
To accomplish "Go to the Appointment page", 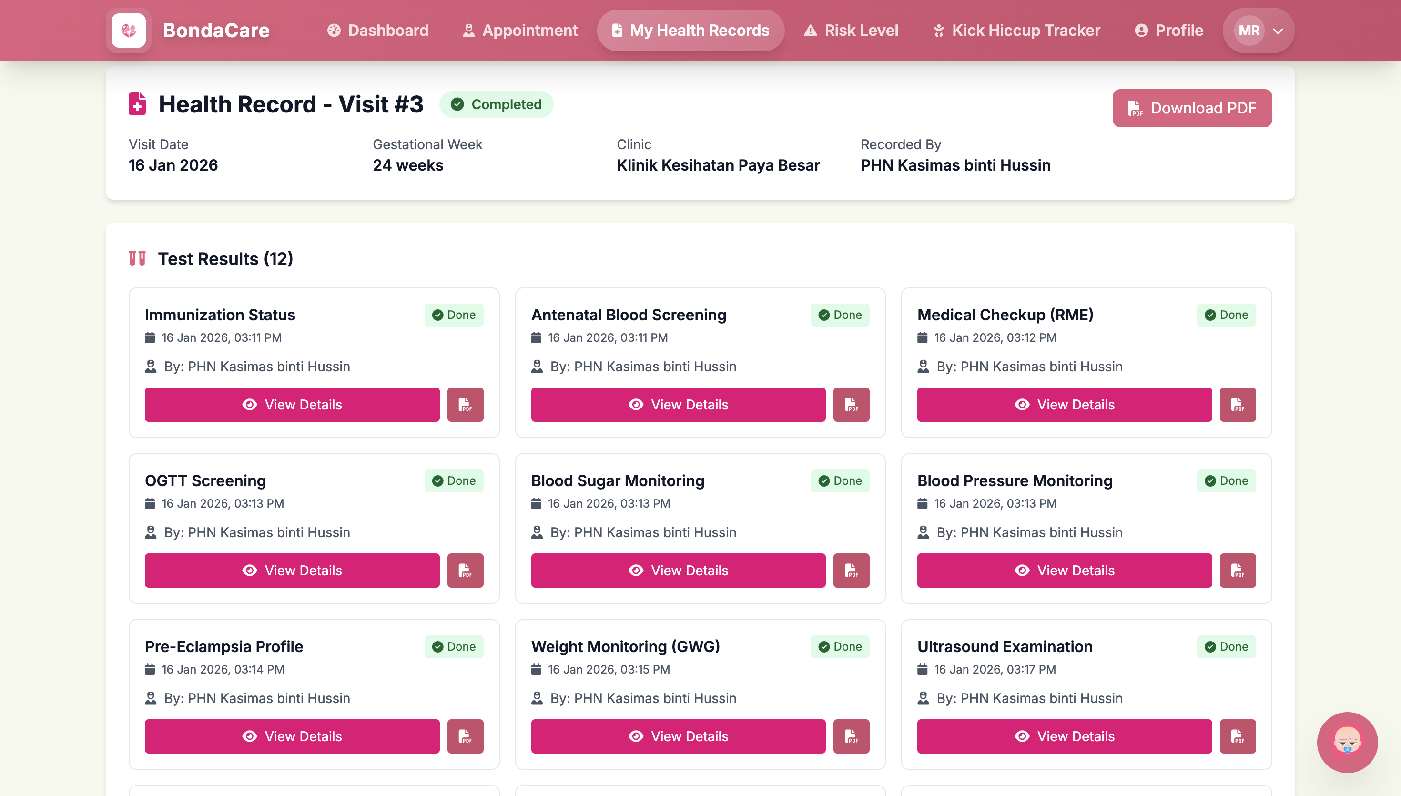I will click(519, 30).
